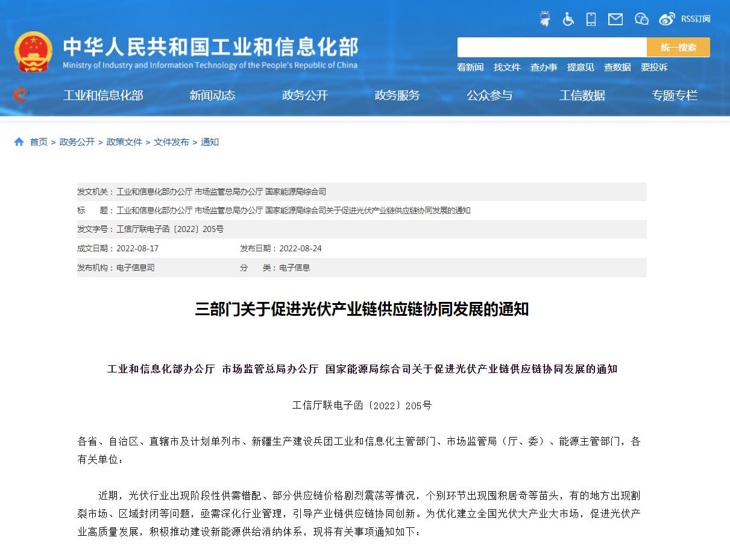Open the WeChat icon

[641, 19]
